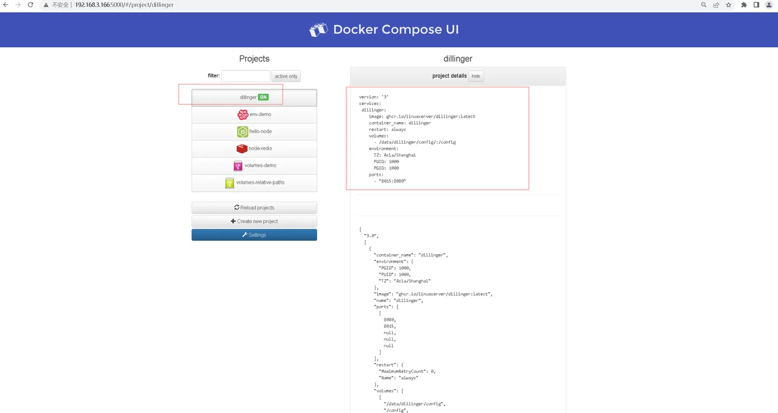Image resolution: width=778 pixels, height=413 pixels.
Task: Select the dillinger project row
Action: click(x=254, y=97)
